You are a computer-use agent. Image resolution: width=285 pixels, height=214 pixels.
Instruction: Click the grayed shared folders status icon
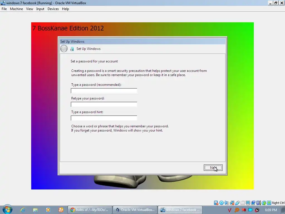click(243, 203)
